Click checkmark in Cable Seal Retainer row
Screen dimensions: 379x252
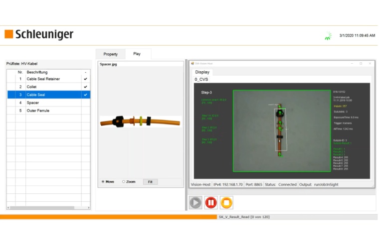[85, 79]
